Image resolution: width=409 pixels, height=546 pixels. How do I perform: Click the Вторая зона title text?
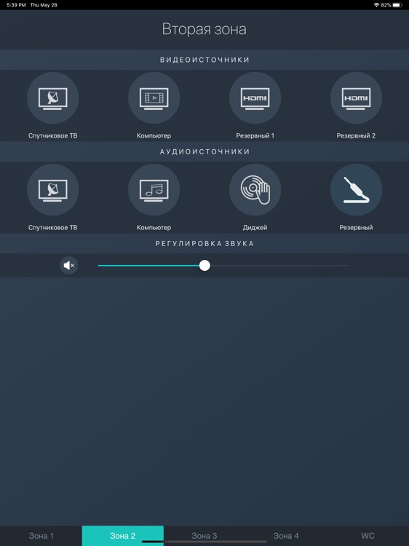click(x=204, y=29)
